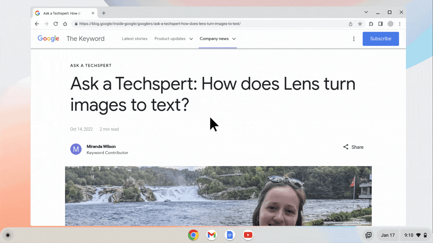This screenshot has width=433, height=243.
Task: Click the address bar URL
Action: click(160, 24)
